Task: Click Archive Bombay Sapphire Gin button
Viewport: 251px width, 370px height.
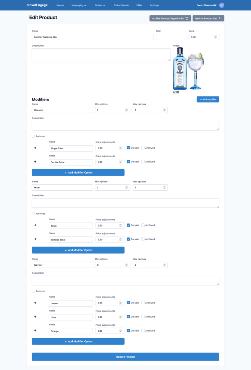Action: pos(170,18)
